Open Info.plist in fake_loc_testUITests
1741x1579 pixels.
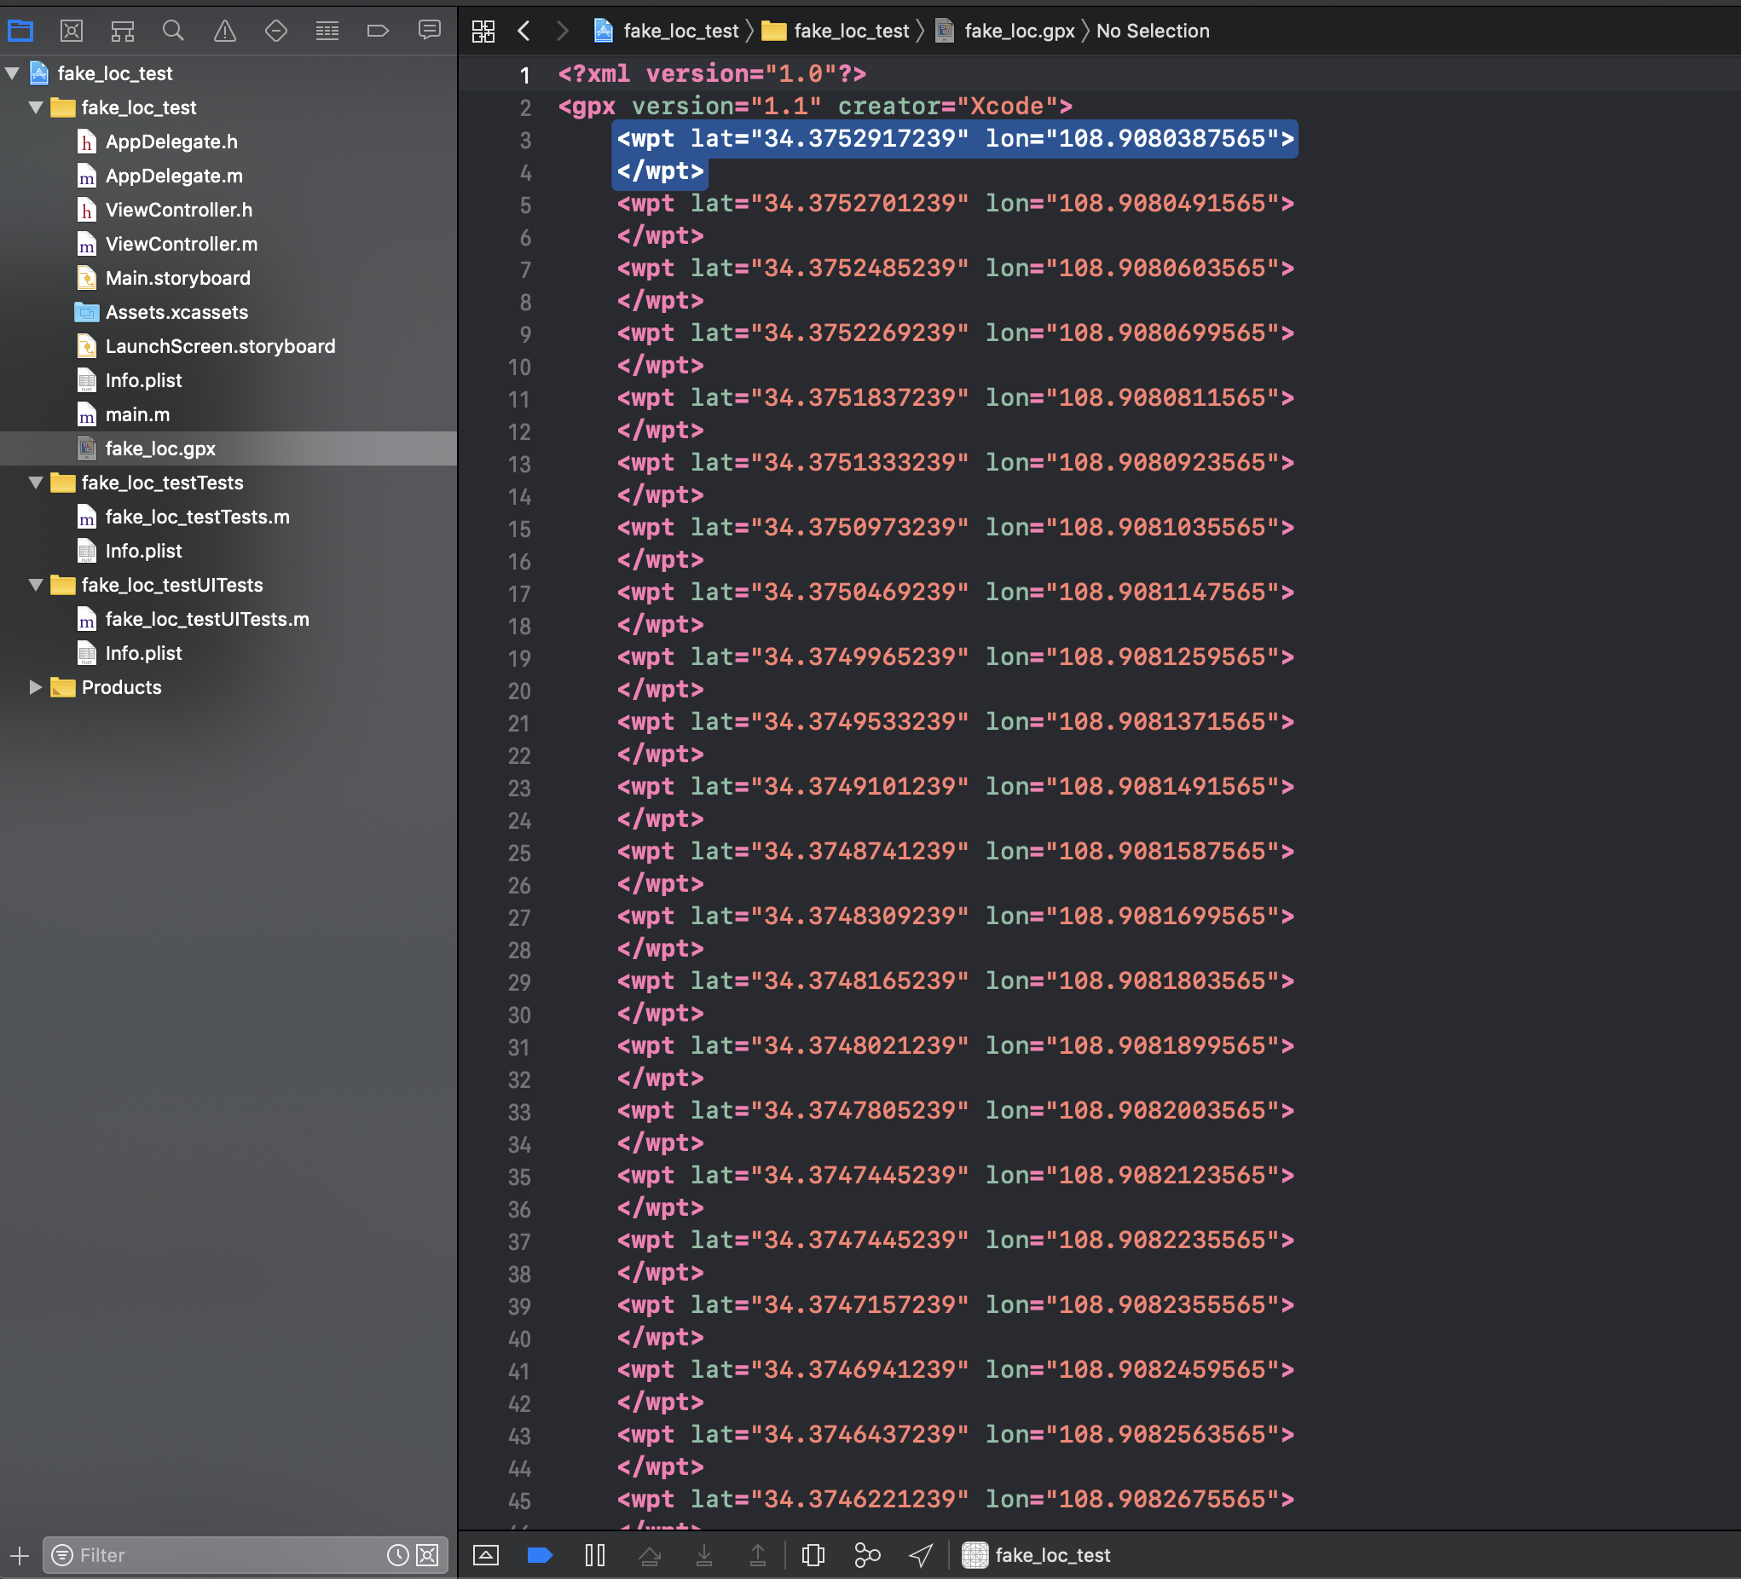(x=143, y=653)
